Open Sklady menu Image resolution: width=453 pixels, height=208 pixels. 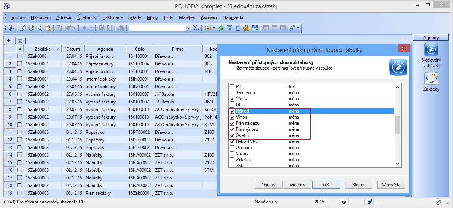[x=135, y=17]
